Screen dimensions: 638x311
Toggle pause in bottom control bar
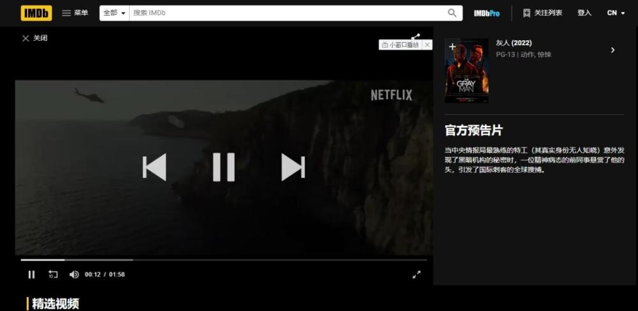tap(31, 275)
